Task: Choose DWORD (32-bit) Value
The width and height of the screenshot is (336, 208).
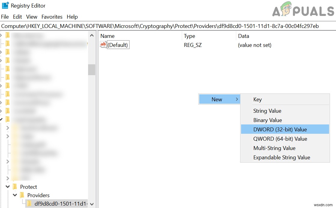Action: 285,129
